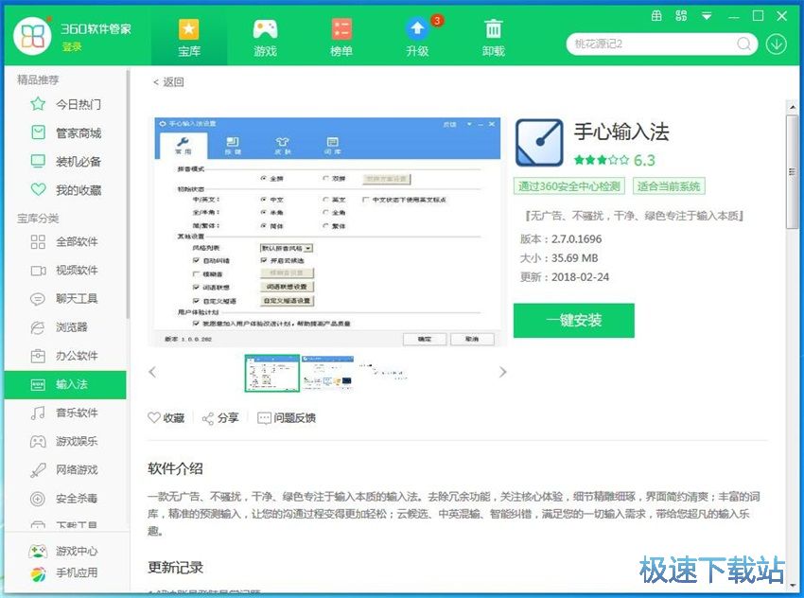Viewport: 804px width, 598px height.
Task: Click the 手心输入法 title text
Action: 621,132
